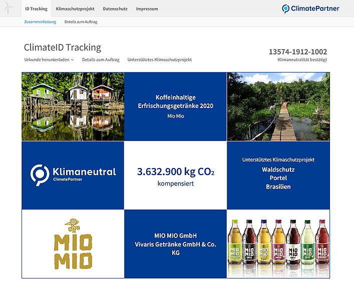The width and height of the screenshot is (354, 300).
Task: Open the Datenschutz menu item
Action: pos(115,9)
